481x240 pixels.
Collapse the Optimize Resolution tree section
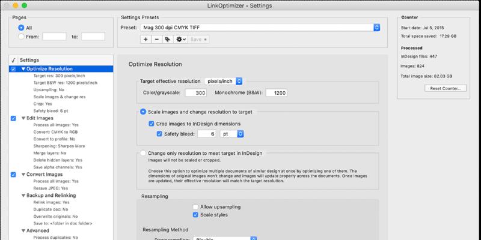23,69
